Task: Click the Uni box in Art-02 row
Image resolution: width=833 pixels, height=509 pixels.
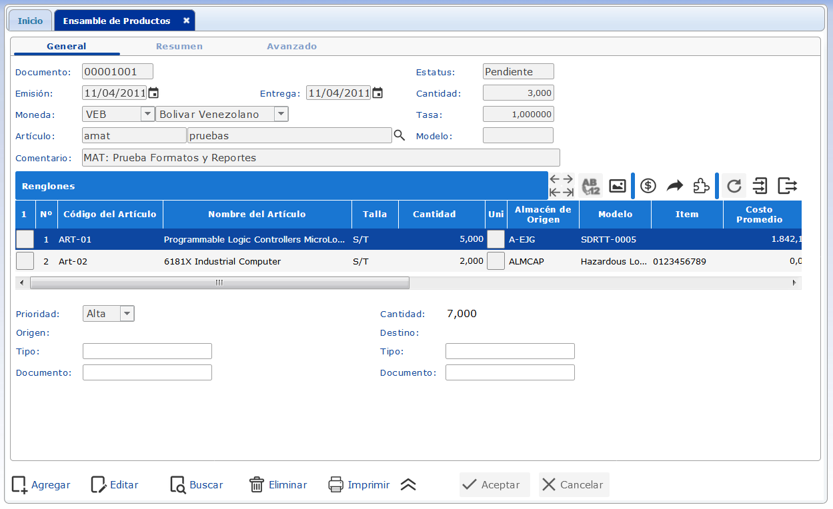Action: pos(496,261)
